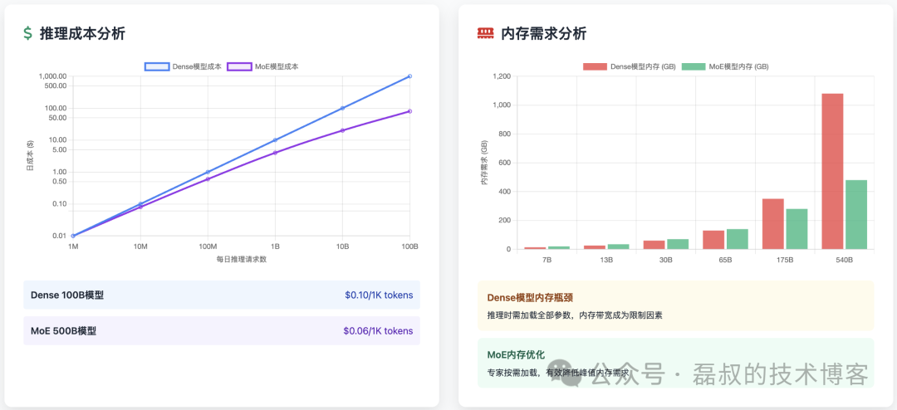This screenshot has height=410, width=897.
Task: Click the MoE line point at 1B
Action: (275, 153)
